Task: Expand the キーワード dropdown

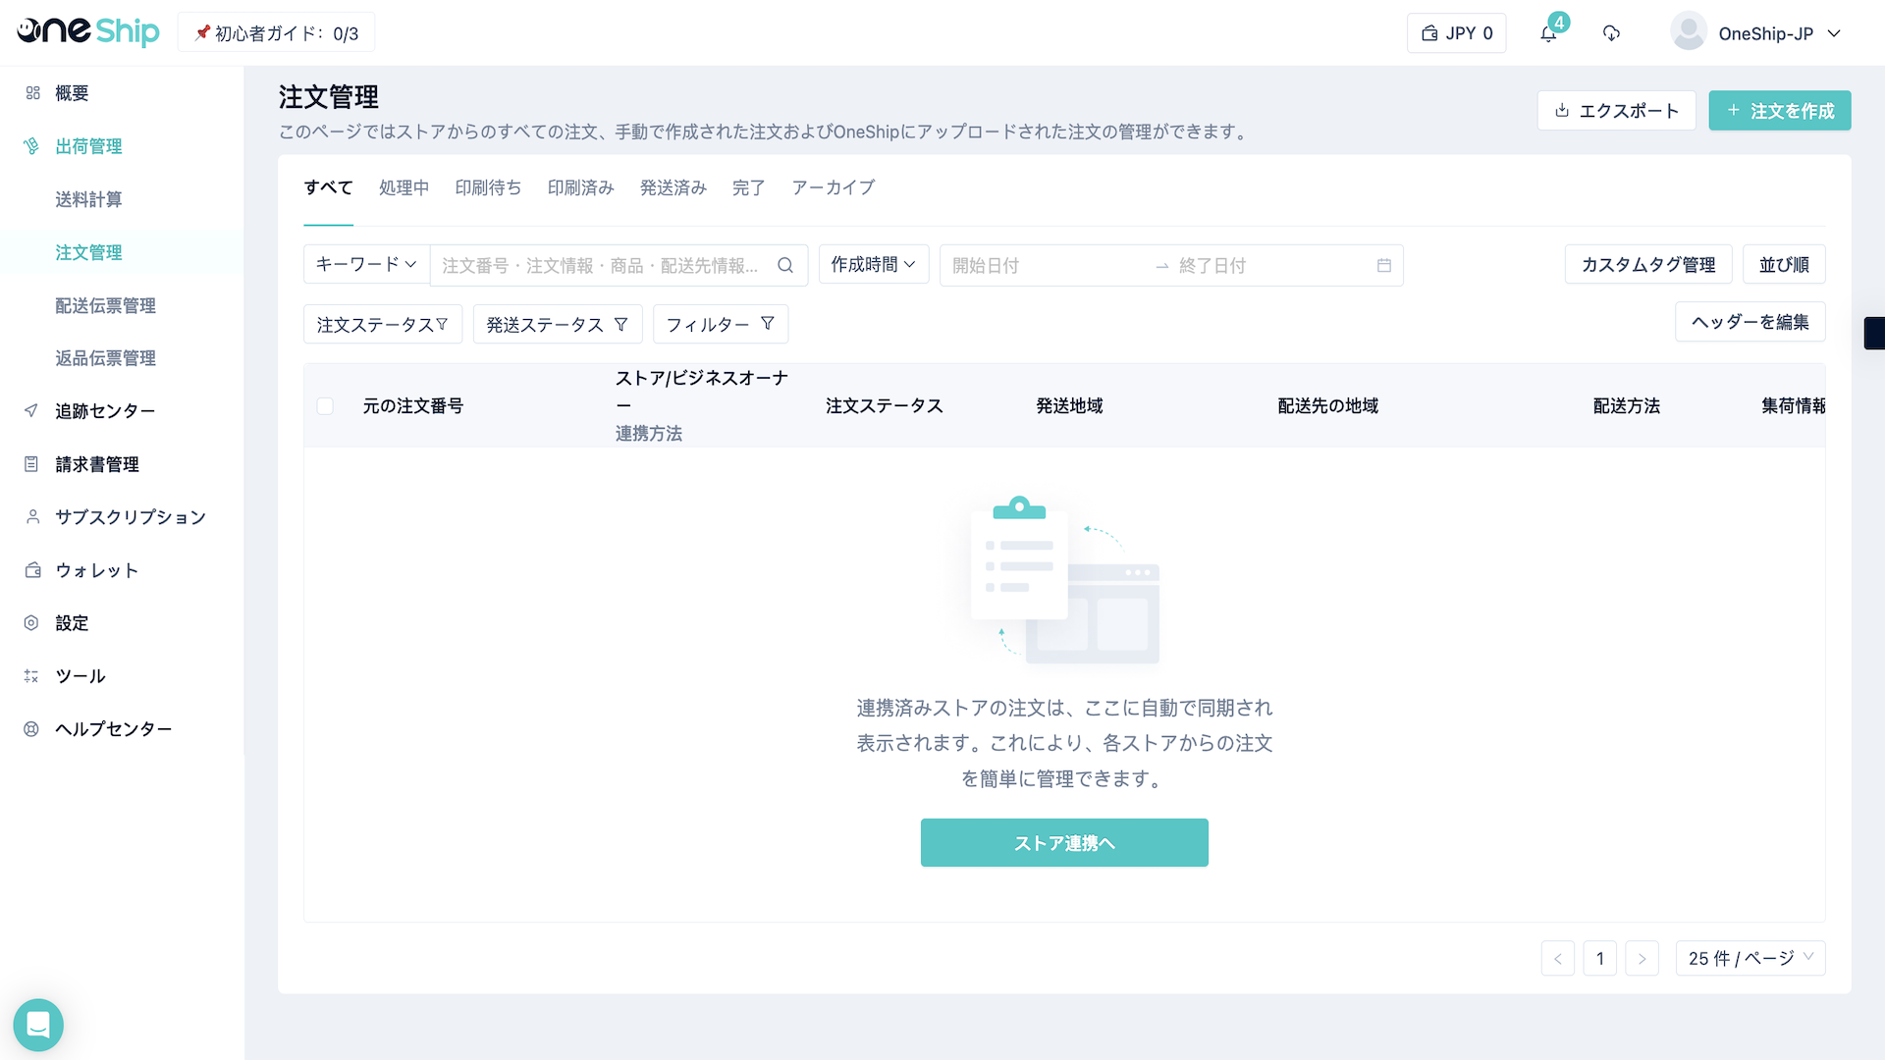Action: click(x=366, y=264)
